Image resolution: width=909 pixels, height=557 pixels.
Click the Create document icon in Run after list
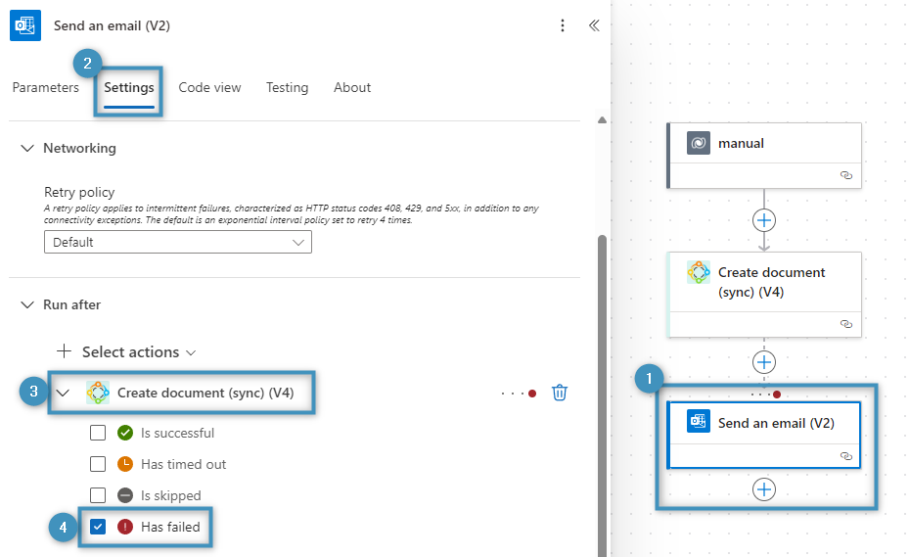pos(98,393)
